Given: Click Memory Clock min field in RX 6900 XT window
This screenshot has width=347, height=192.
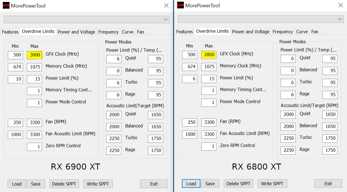Looking at the screenshot, I should click(15, 67).
